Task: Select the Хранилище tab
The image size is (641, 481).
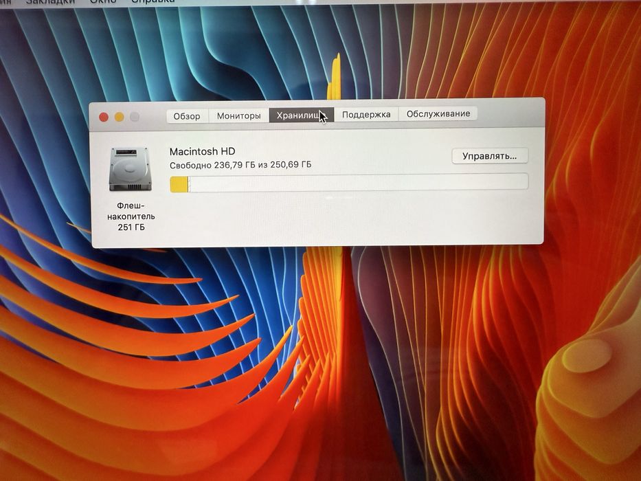Action: pos(302,115)
